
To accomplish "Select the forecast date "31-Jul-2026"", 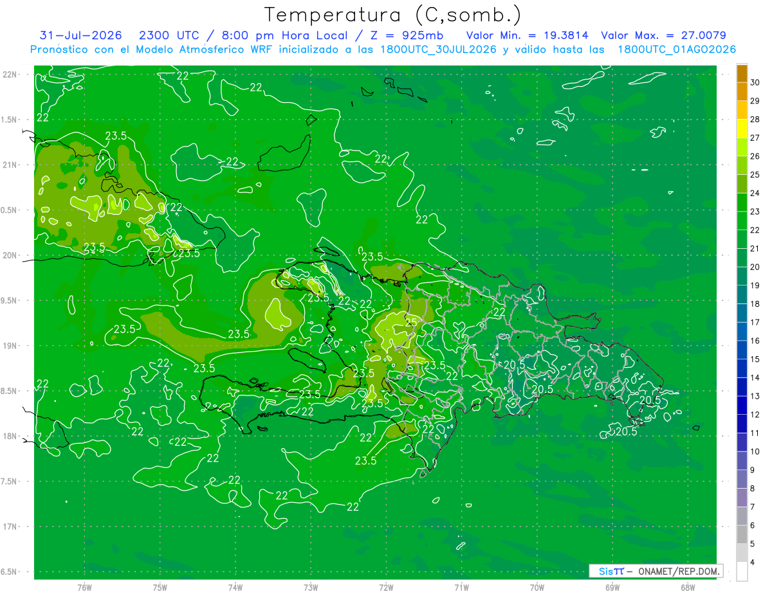I will [81, 35].
